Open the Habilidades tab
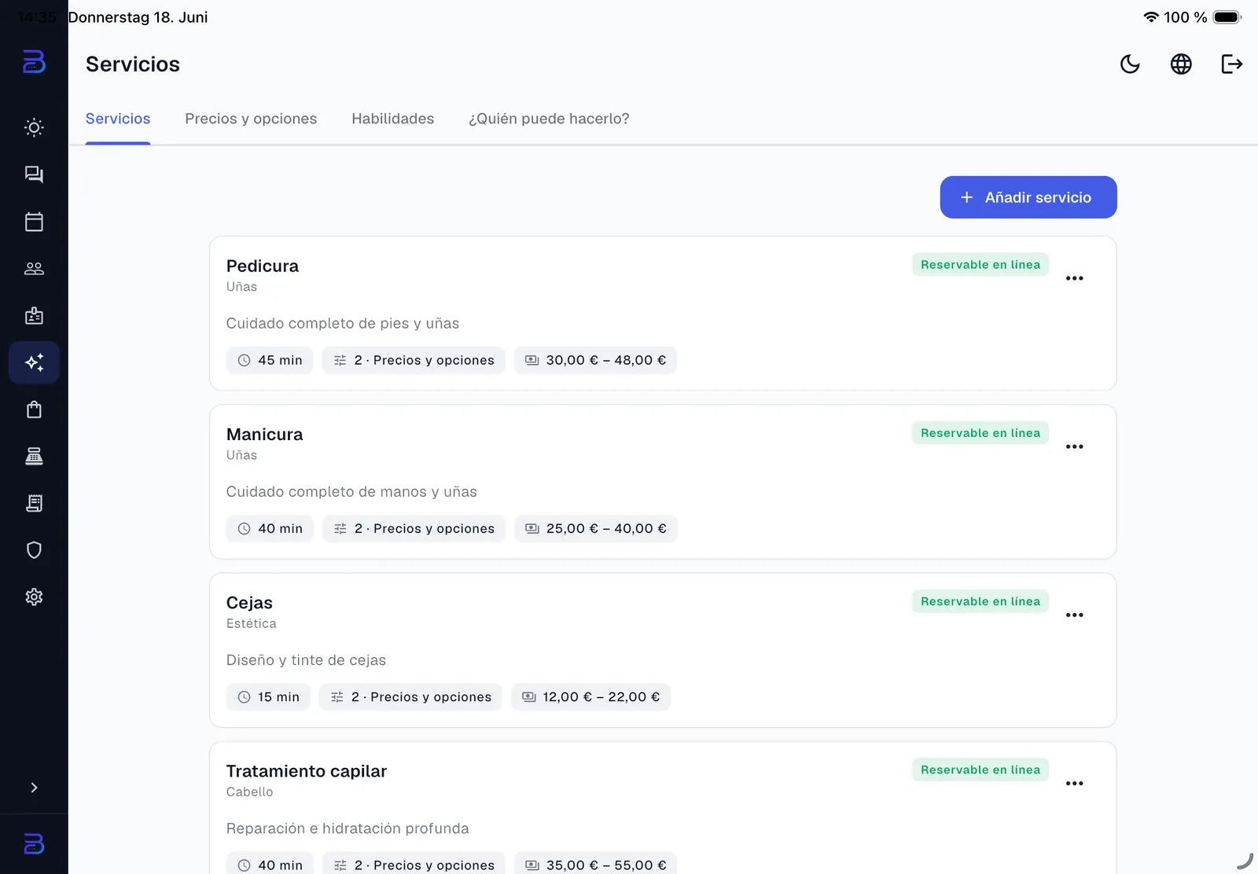The width and height of the screenshot is (1258, 874). point(392,119)
